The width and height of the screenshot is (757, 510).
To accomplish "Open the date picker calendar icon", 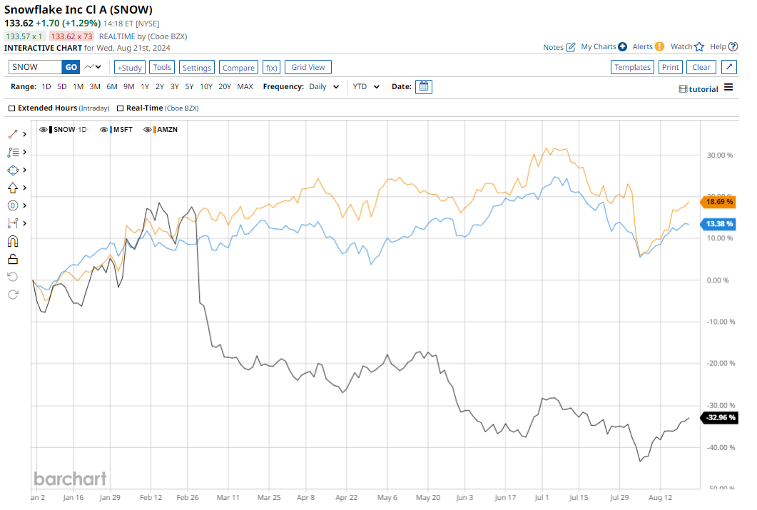I will pyautogui.click(x=424, y=87).
